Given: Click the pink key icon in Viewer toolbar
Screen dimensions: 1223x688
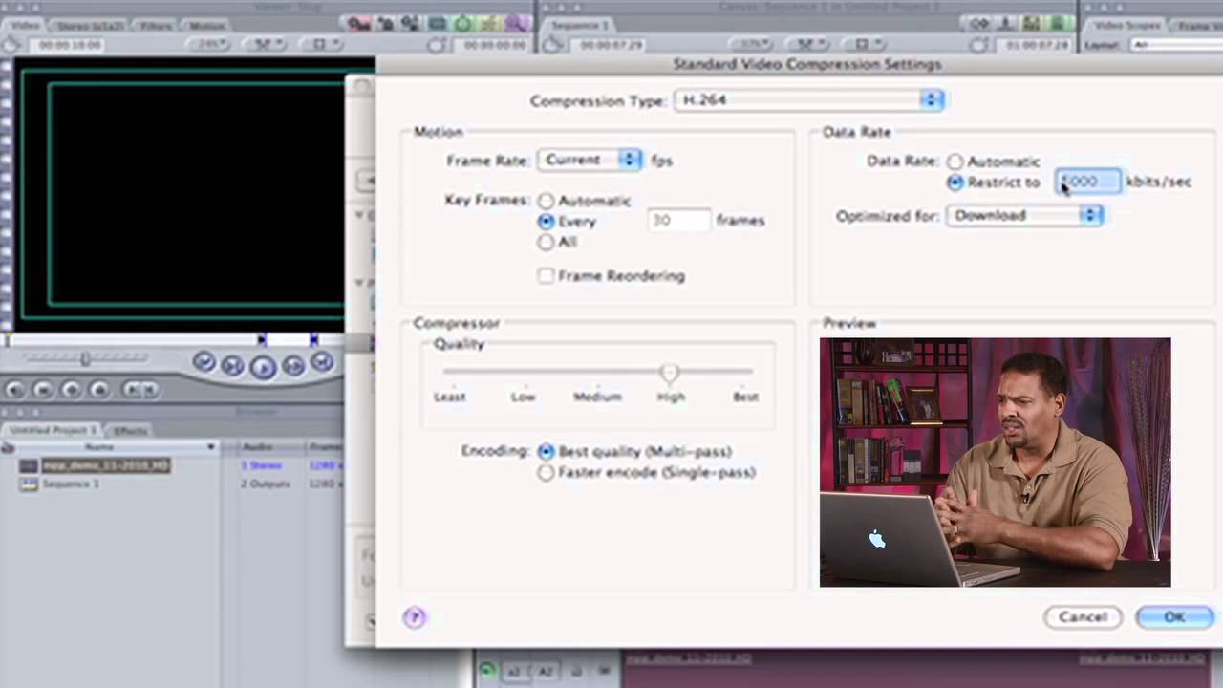Looking at the screenshot, I should pyautogui.click(x=359, y=24).
